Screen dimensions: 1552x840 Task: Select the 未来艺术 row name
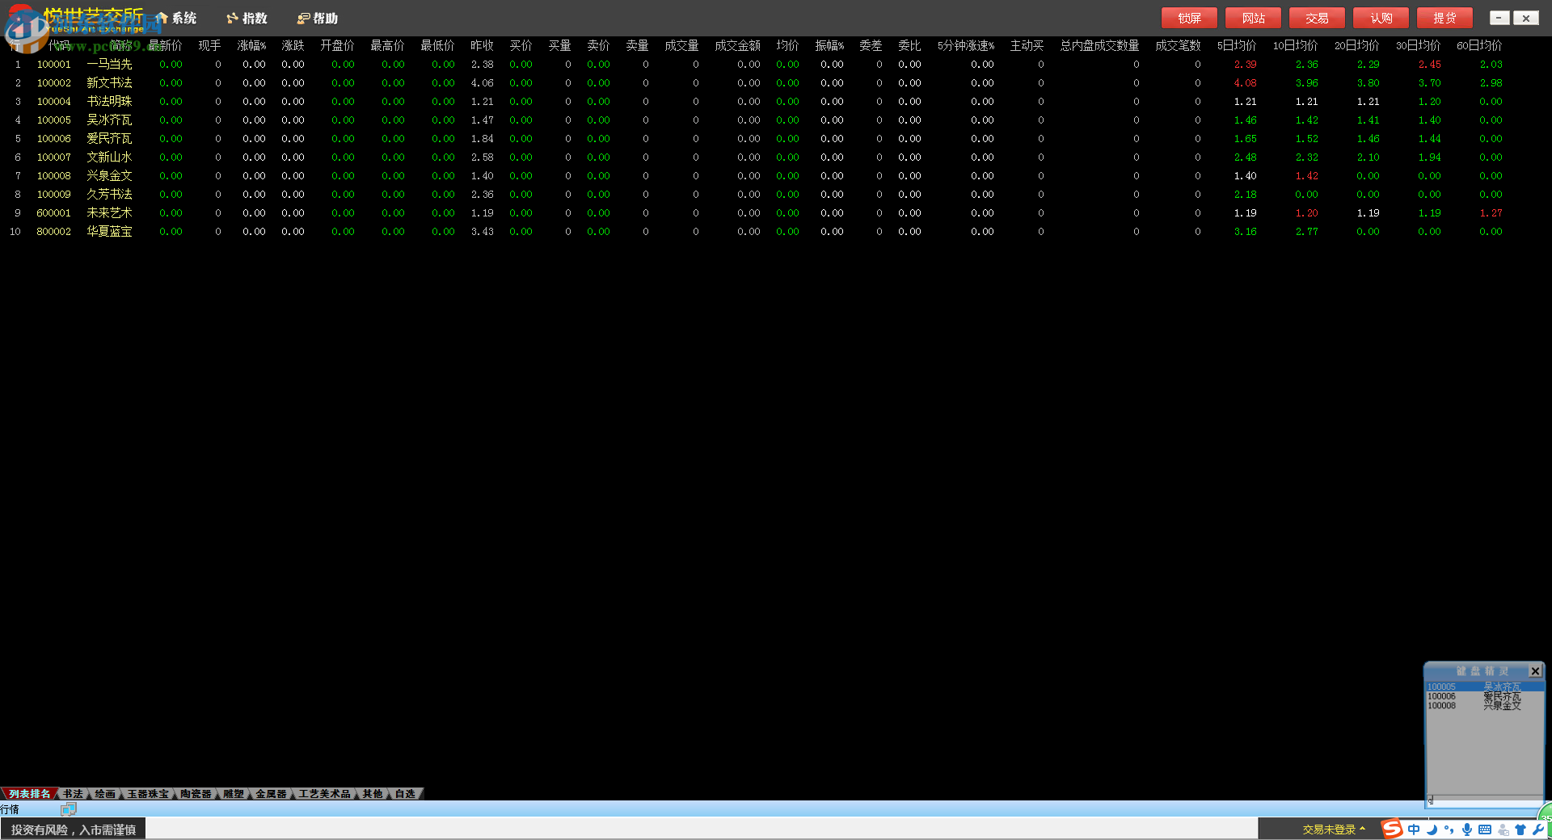109,213
